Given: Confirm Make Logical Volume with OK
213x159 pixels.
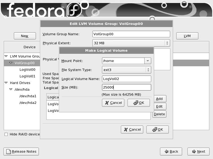Looking at the screenshot, I should 139,103.
